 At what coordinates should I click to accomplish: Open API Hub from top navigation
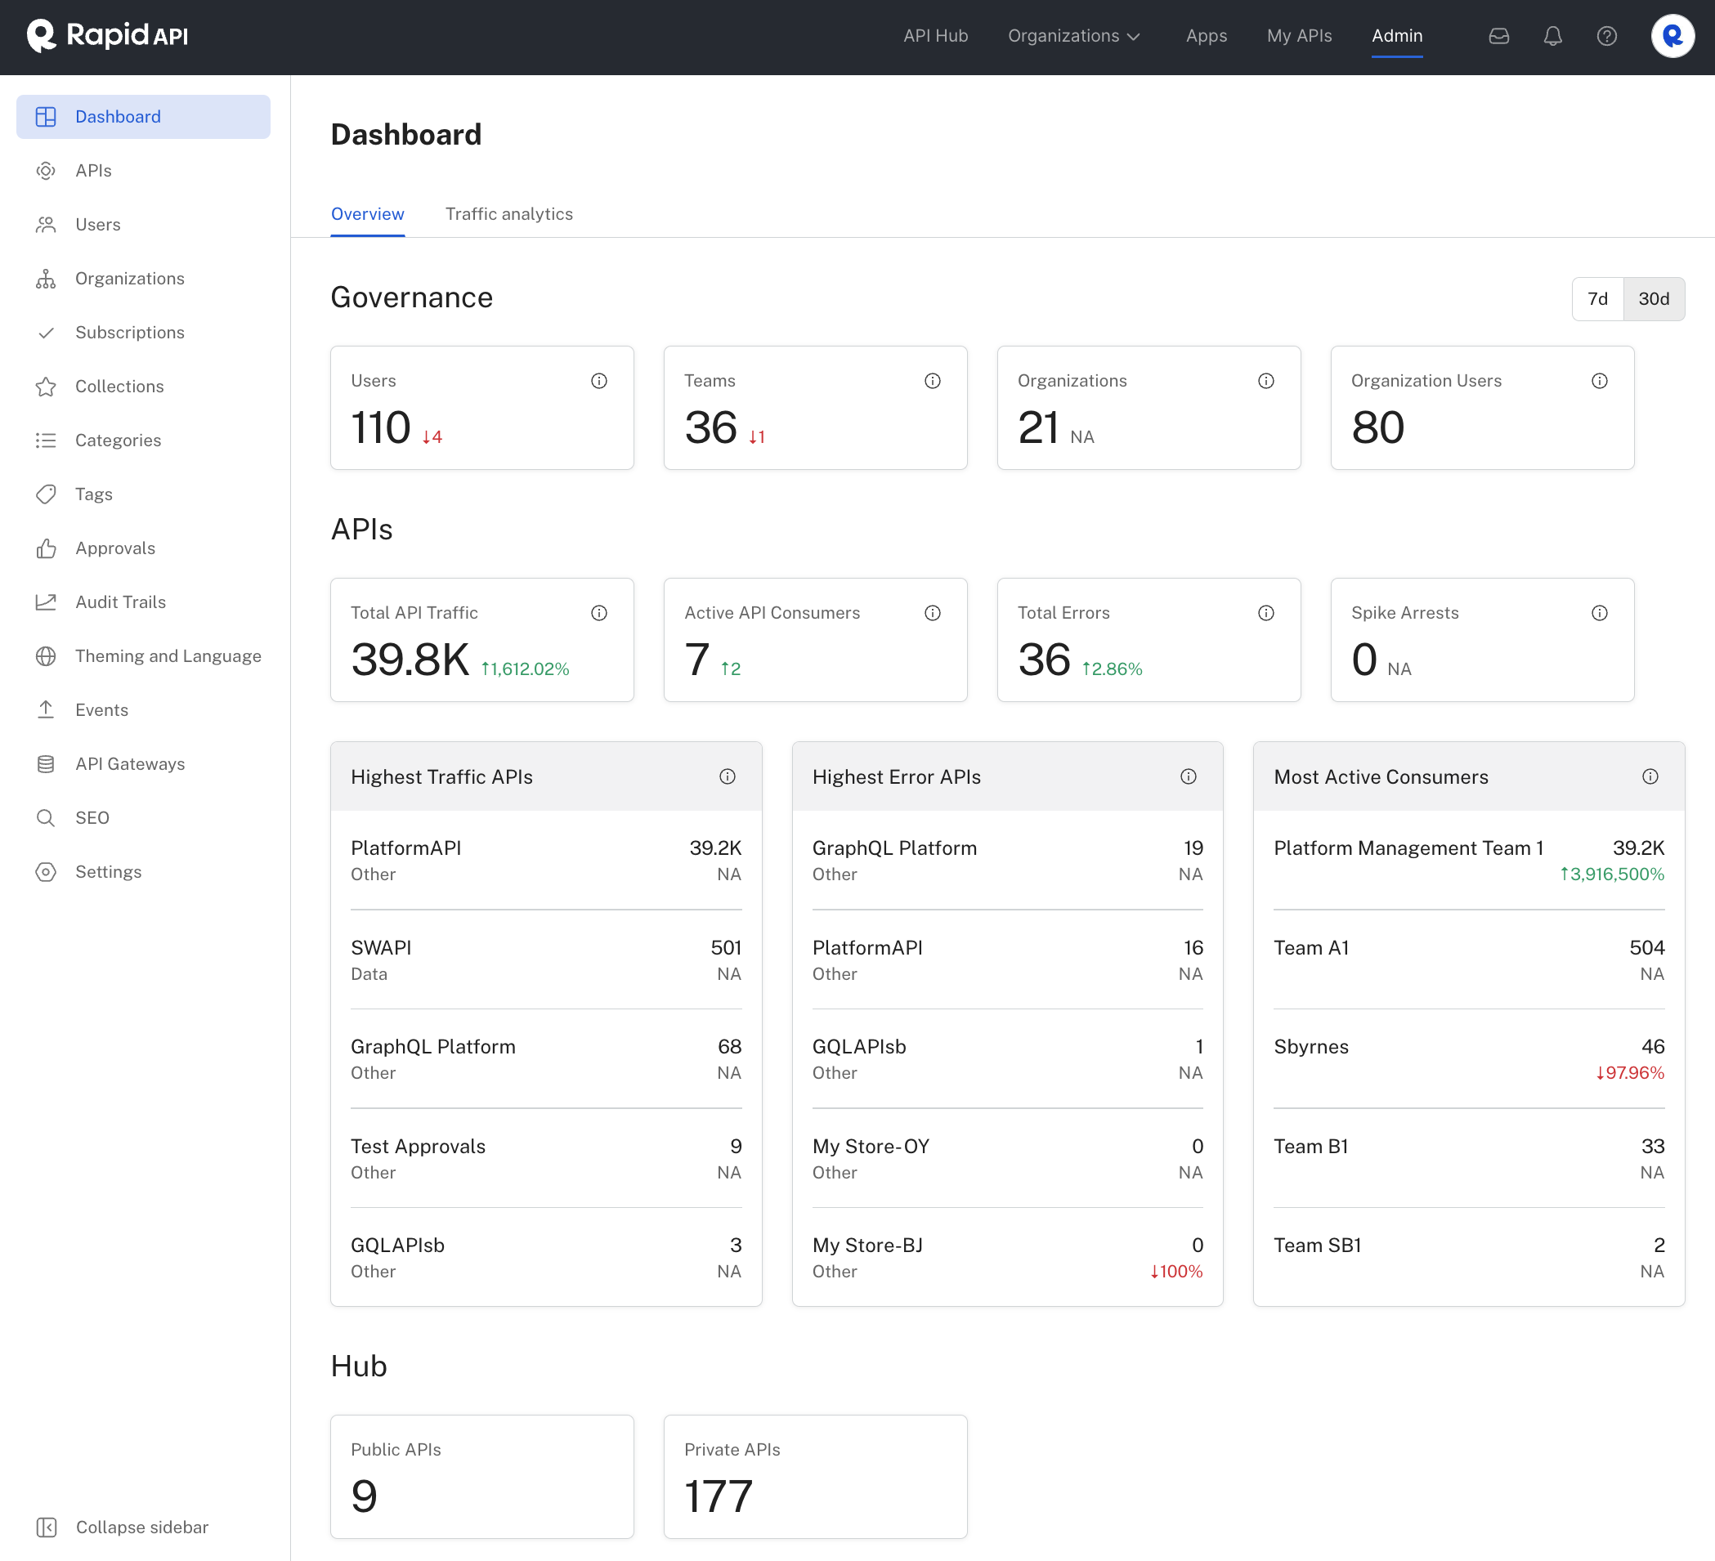[x=935, y=36]
